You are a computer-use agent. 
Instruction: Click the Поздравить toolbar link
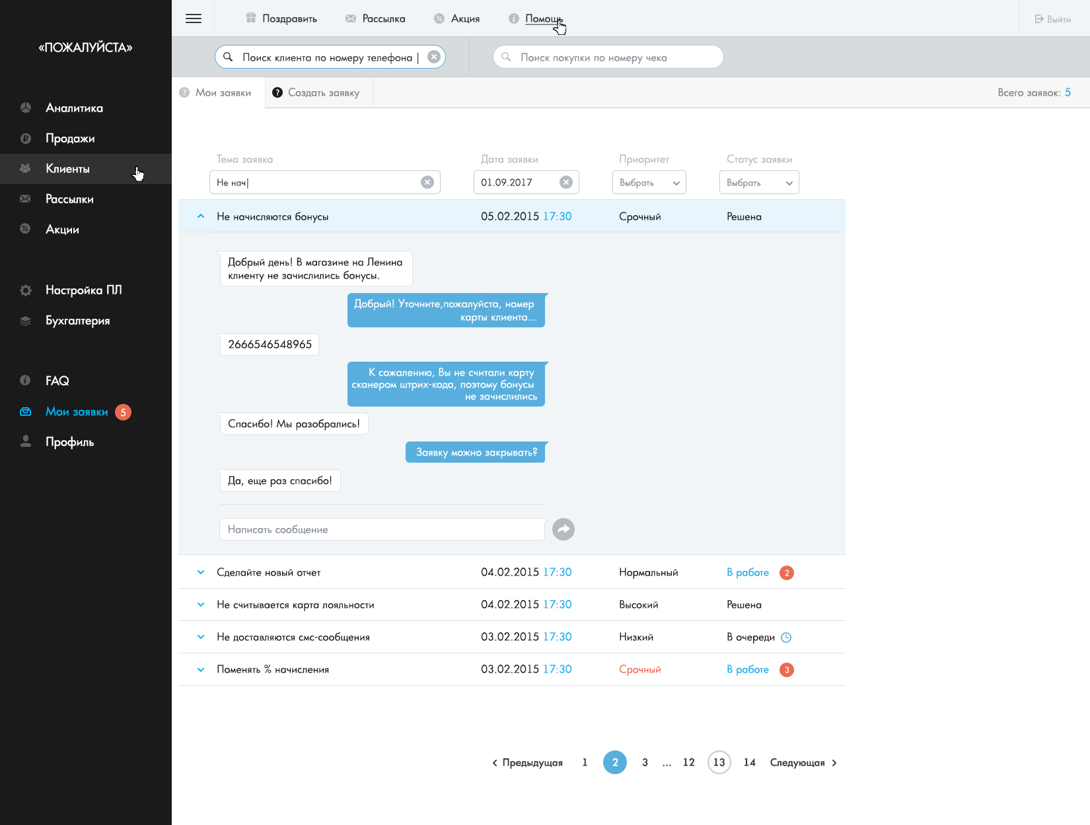(x=289, y=18)
